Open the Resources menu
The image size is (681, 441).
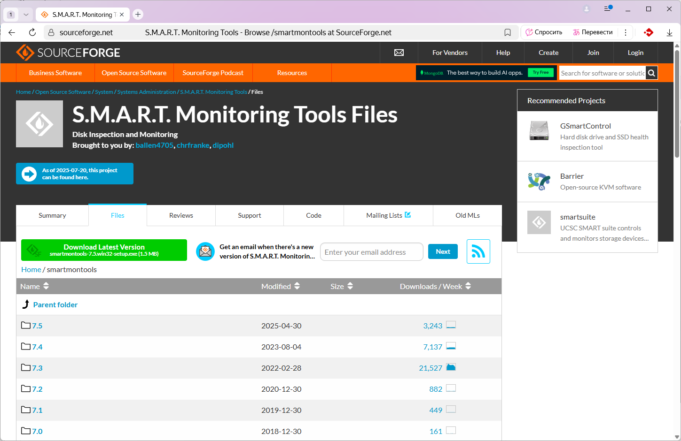[292, 73]
